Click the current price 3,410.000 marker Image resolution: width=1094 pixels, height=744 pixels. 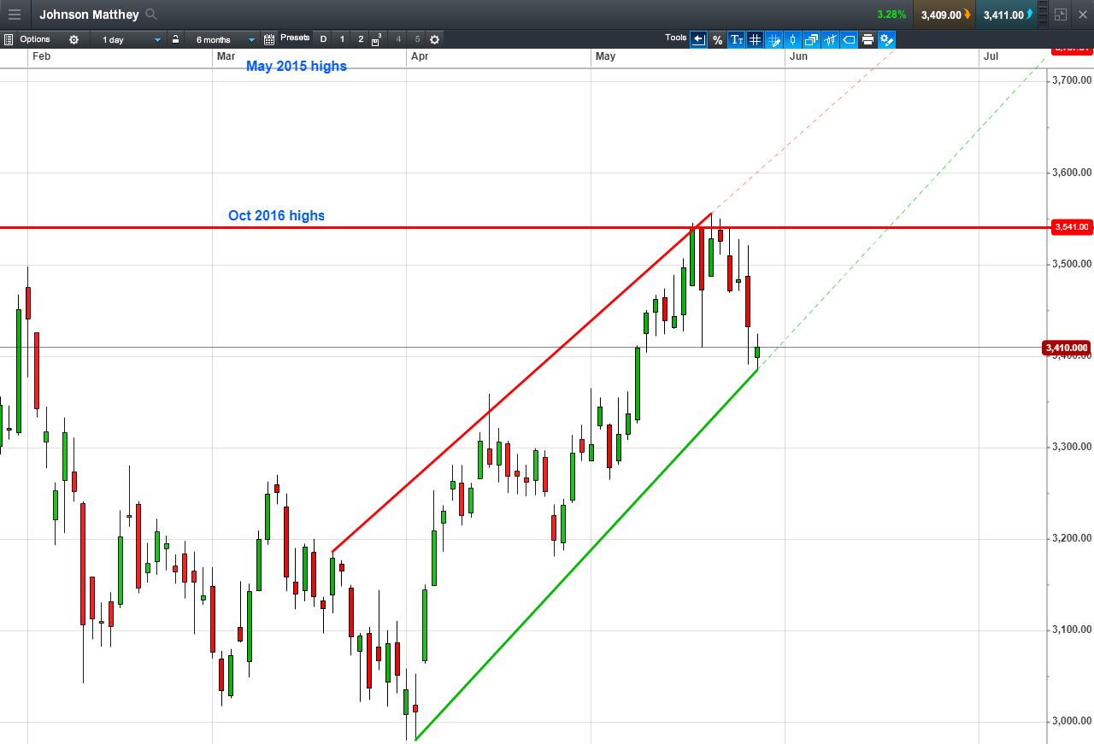point(1067,348)
